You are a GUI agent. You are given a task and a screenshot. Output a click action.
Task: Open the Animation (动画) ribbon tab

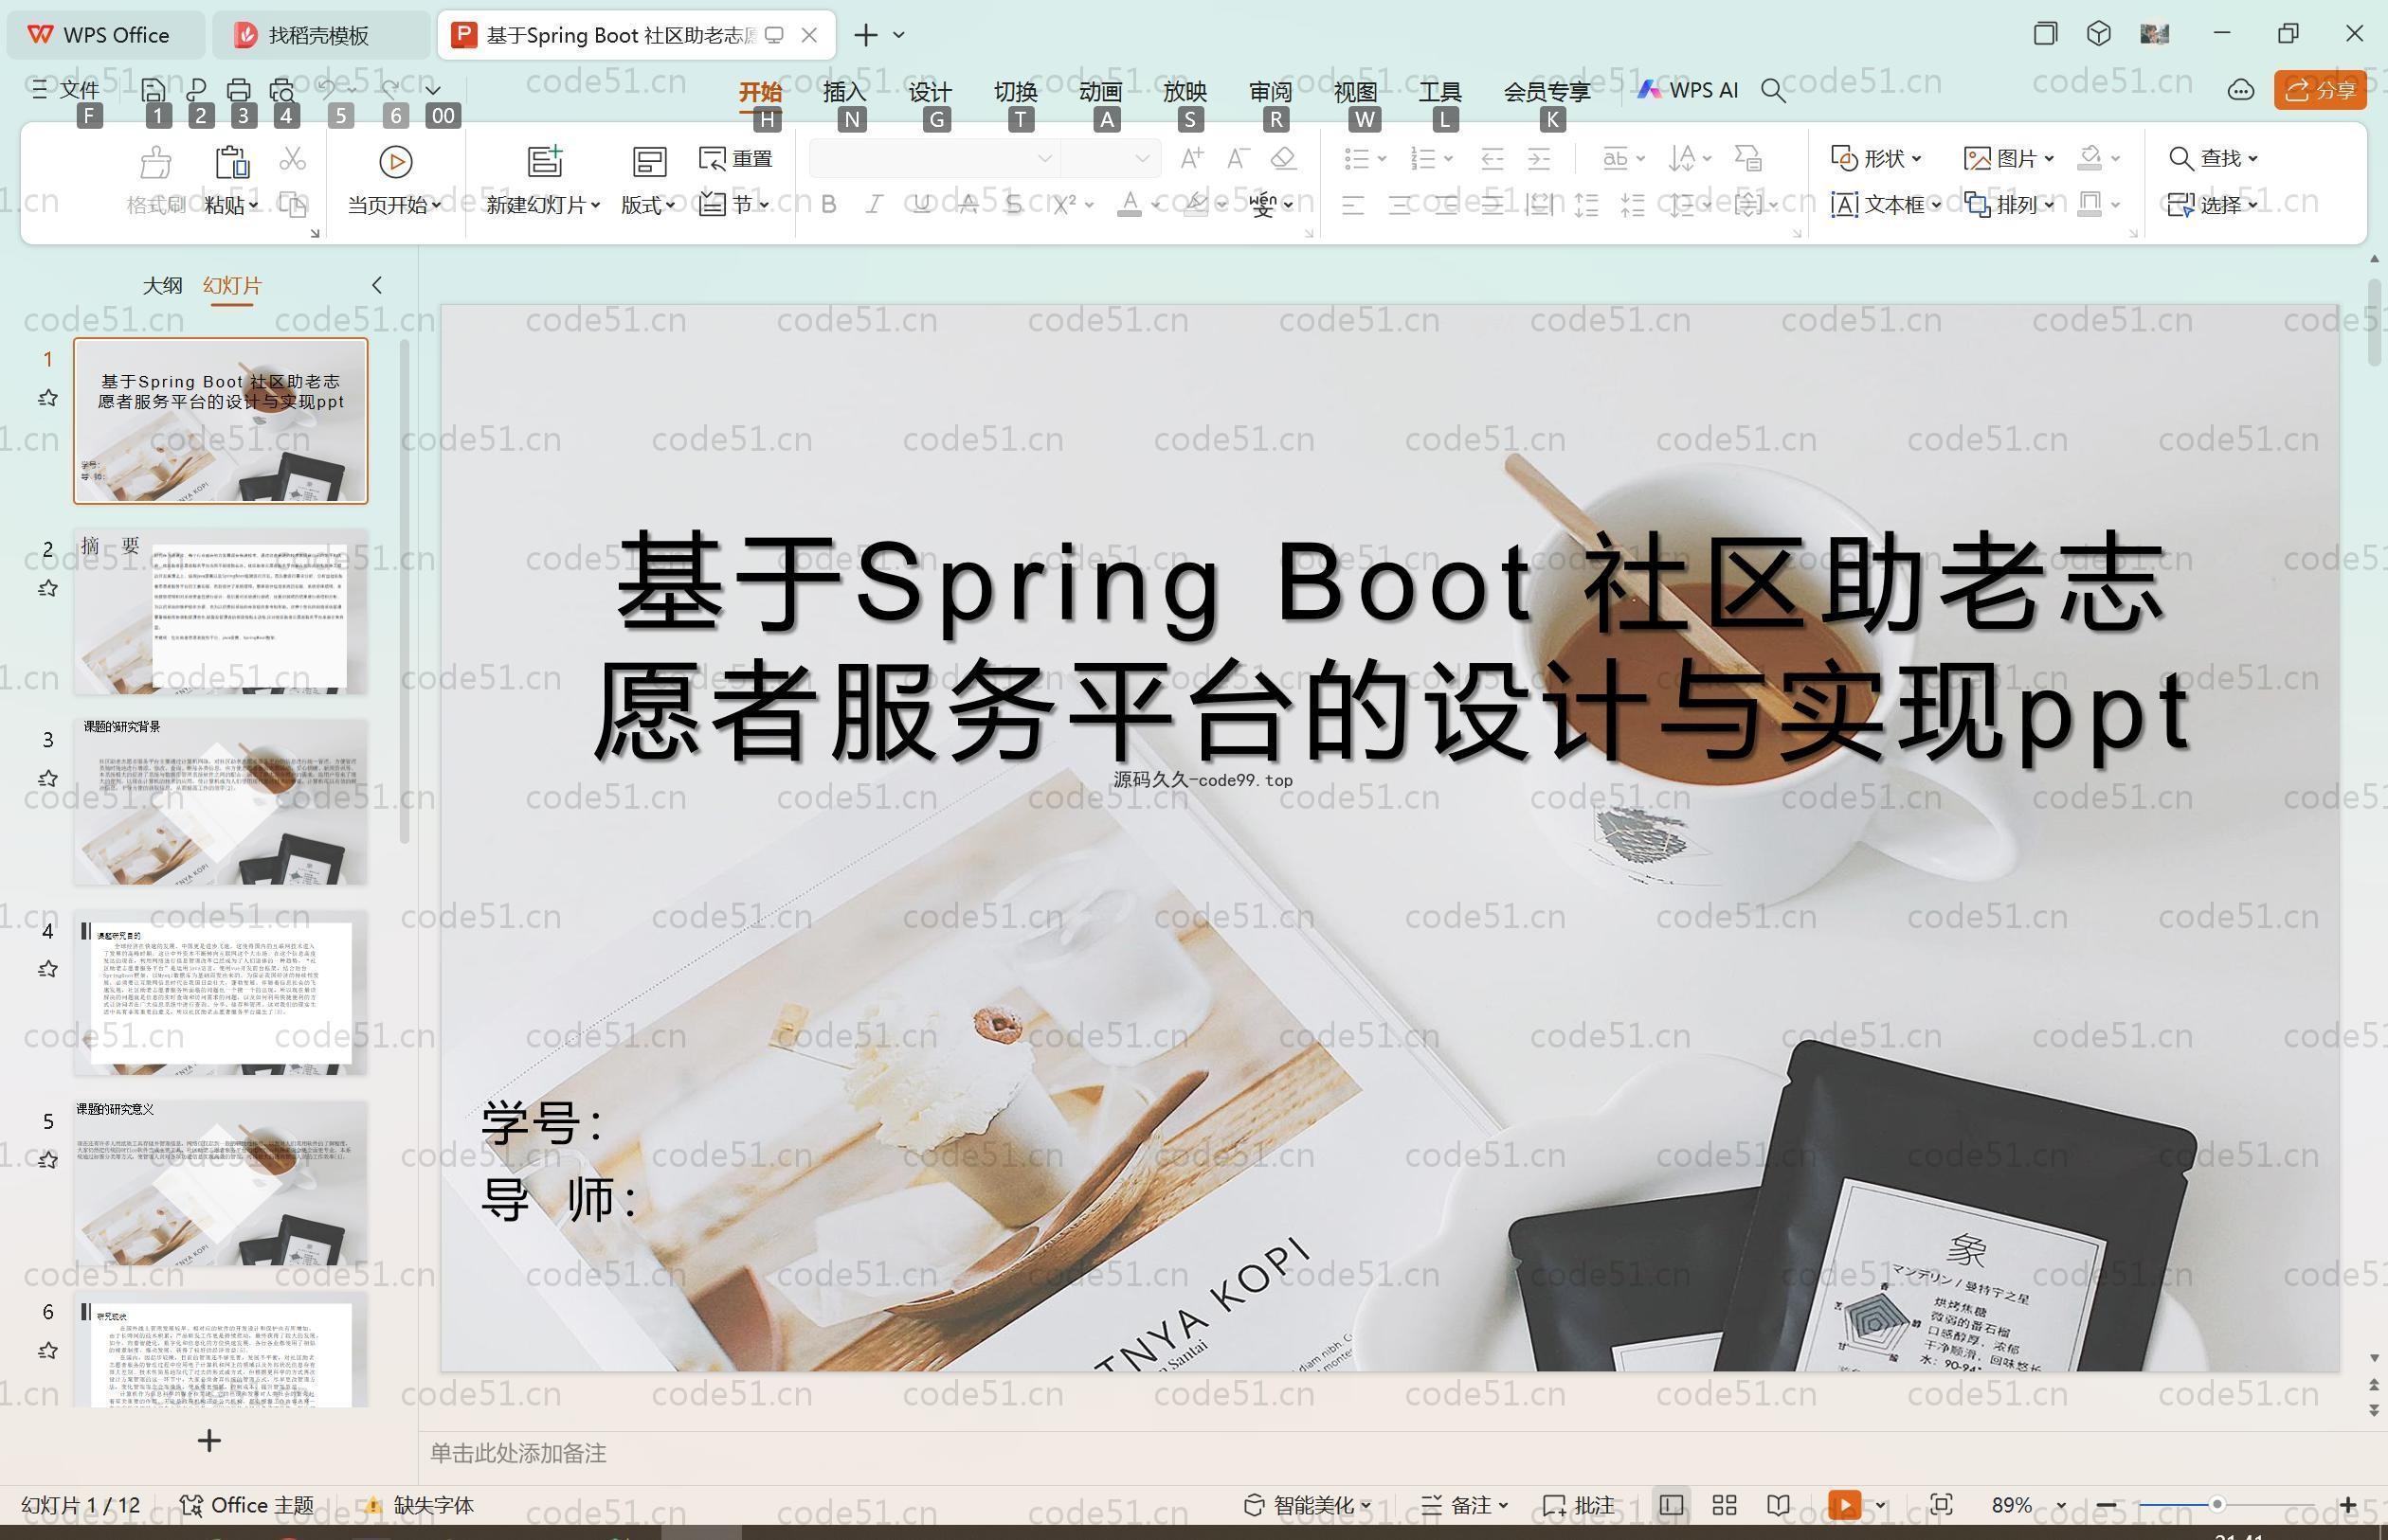tap(1100, 92)
